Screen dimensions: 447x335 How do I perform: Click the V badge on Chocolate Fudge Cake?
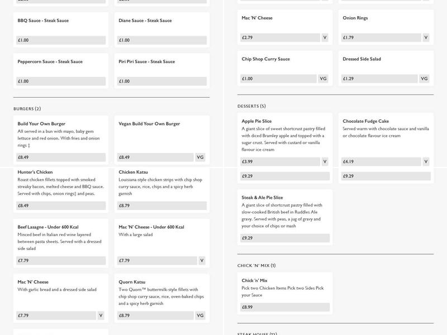click(426, 162)
